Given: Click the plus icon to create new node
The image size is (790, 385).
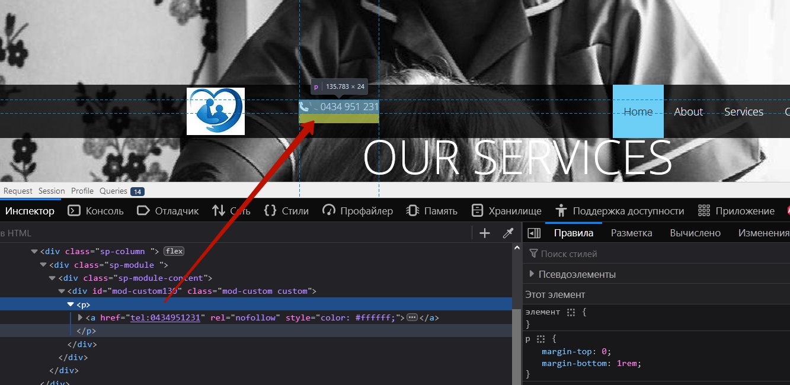Looking at the screenshot, I should click(x=485, y=233).
